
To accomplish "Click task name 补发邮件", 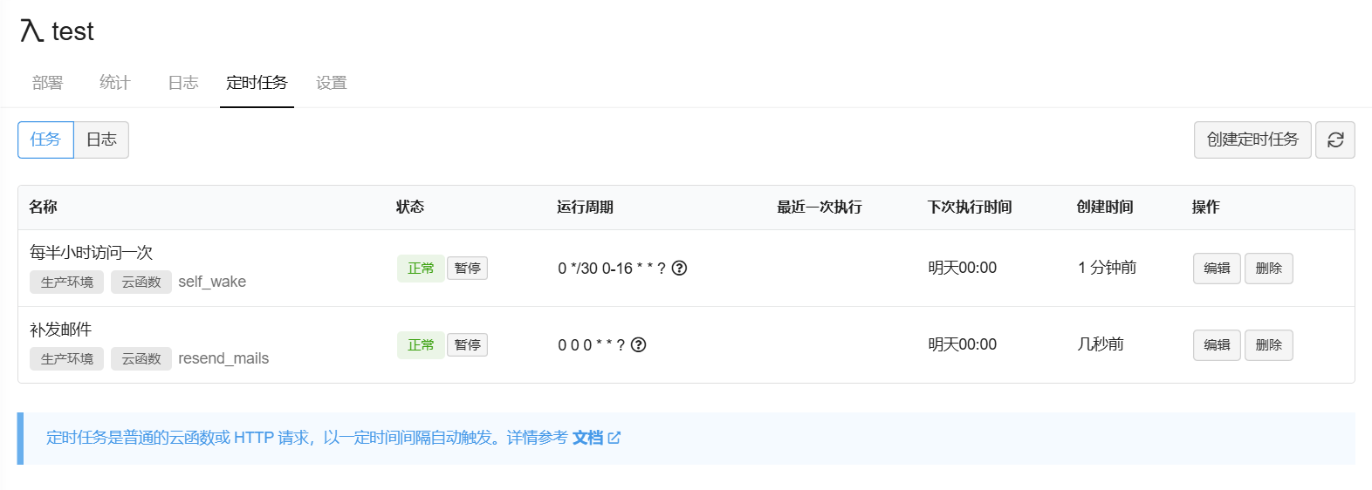I will 60,329.
